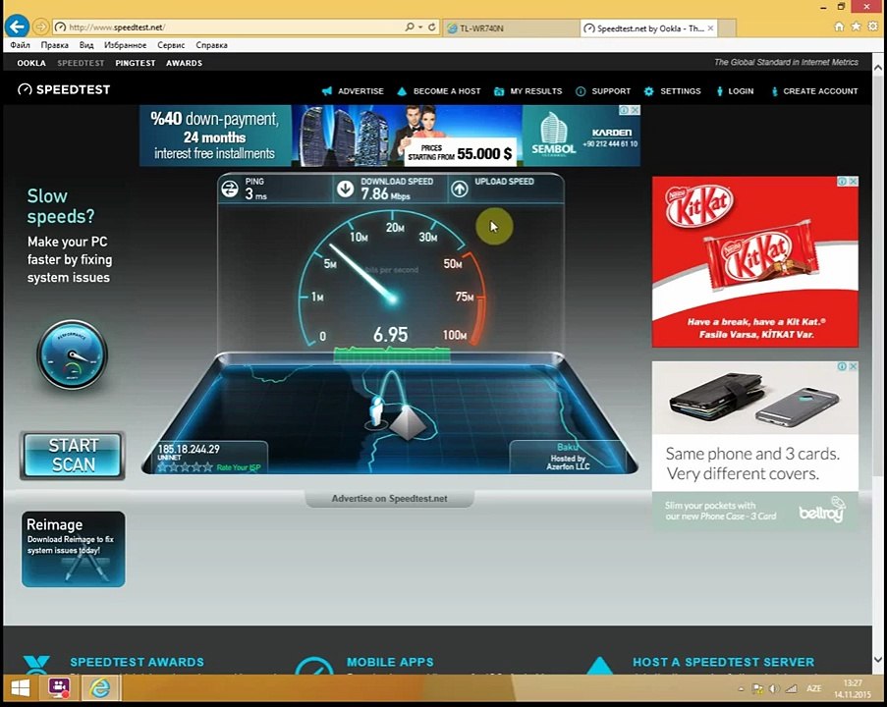Open the Избранное menu
This screenshot has width=887, height=707.
[125, 45]
